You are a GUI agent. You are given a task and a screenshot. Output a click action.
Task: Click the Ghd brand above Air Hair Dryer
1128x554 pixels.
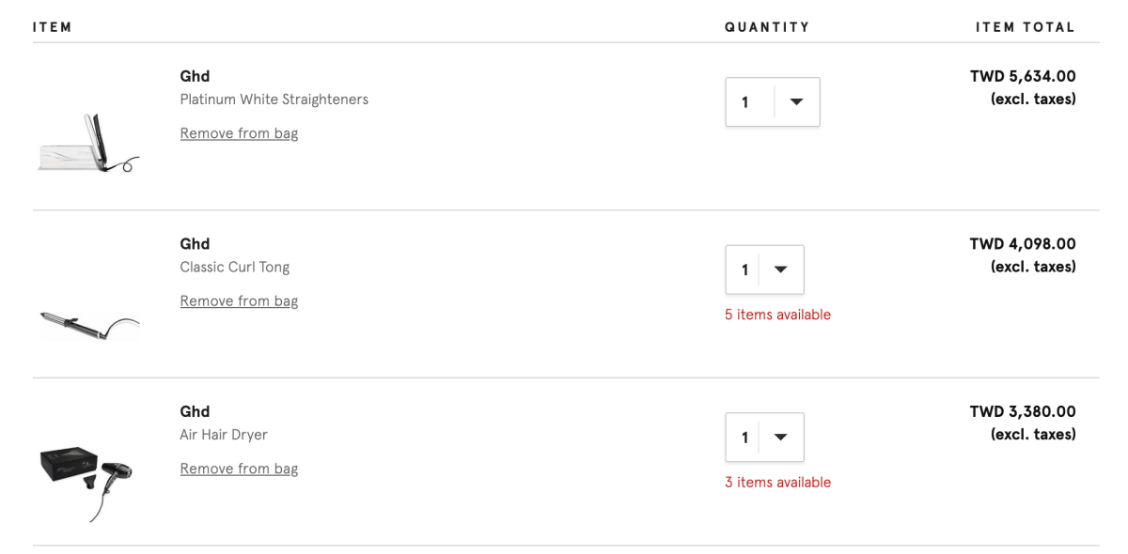(195, 411)
